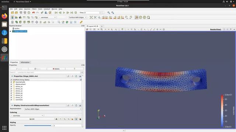Click the Zoom to box magnifier icon

click(99, 18)
